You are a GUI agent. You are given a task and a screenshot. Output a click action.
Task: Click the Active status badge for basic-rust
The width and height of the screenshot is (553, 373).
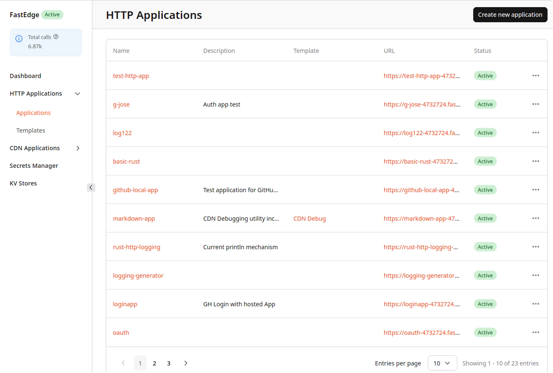[x=485, y=161]
